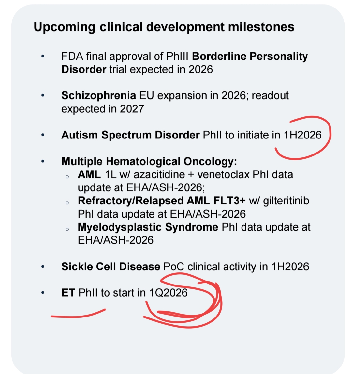Screen dimensions: 352x374
Task: Click the hollow sub-bullet before Myelodysplastic
Action: (67, 229)
